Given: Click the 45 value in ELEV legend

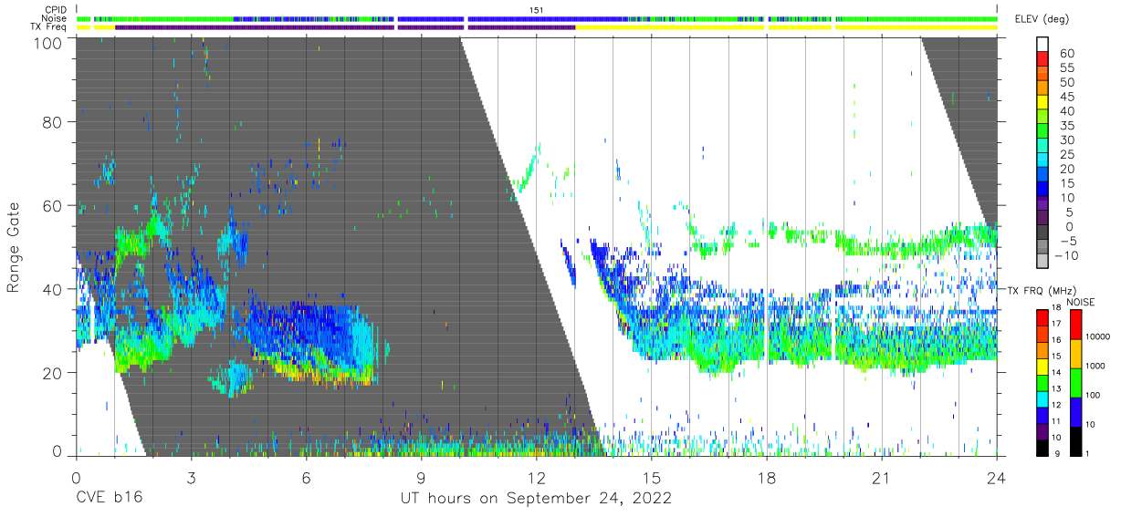Looking at the screenshot, I should pyautogui.click(x=1067, y=97).
